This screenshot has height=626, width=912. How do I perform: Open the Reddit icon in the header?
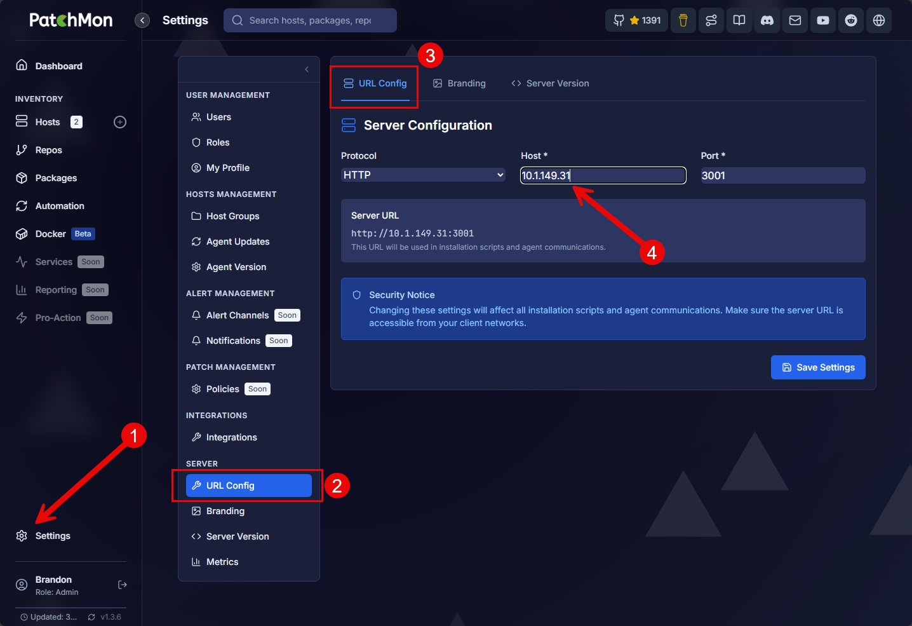(x=851, y=20)
